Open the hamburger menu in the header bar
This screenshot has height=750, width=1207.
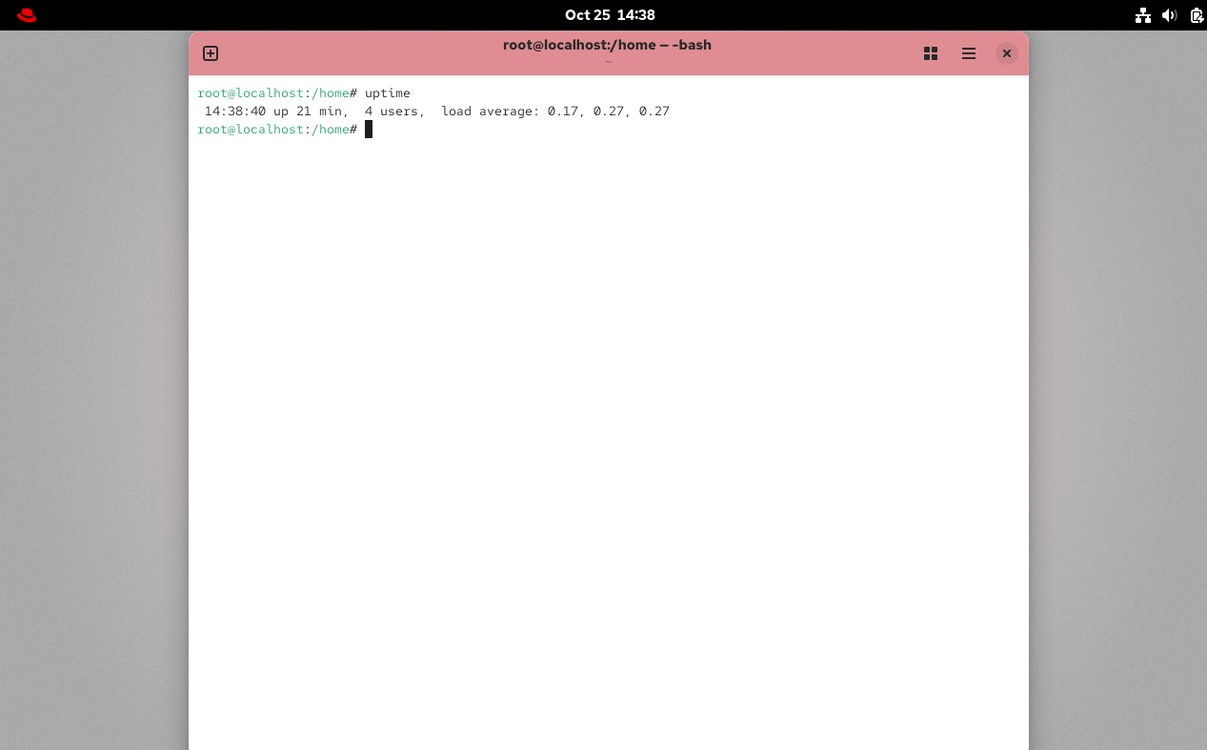pos(969,53)
